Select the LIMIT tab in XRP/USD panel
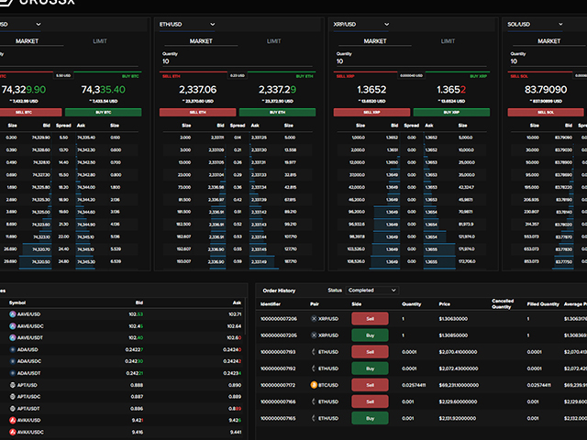Image resolution: width=587 pixels, height=440 pixels. [448, 41]
